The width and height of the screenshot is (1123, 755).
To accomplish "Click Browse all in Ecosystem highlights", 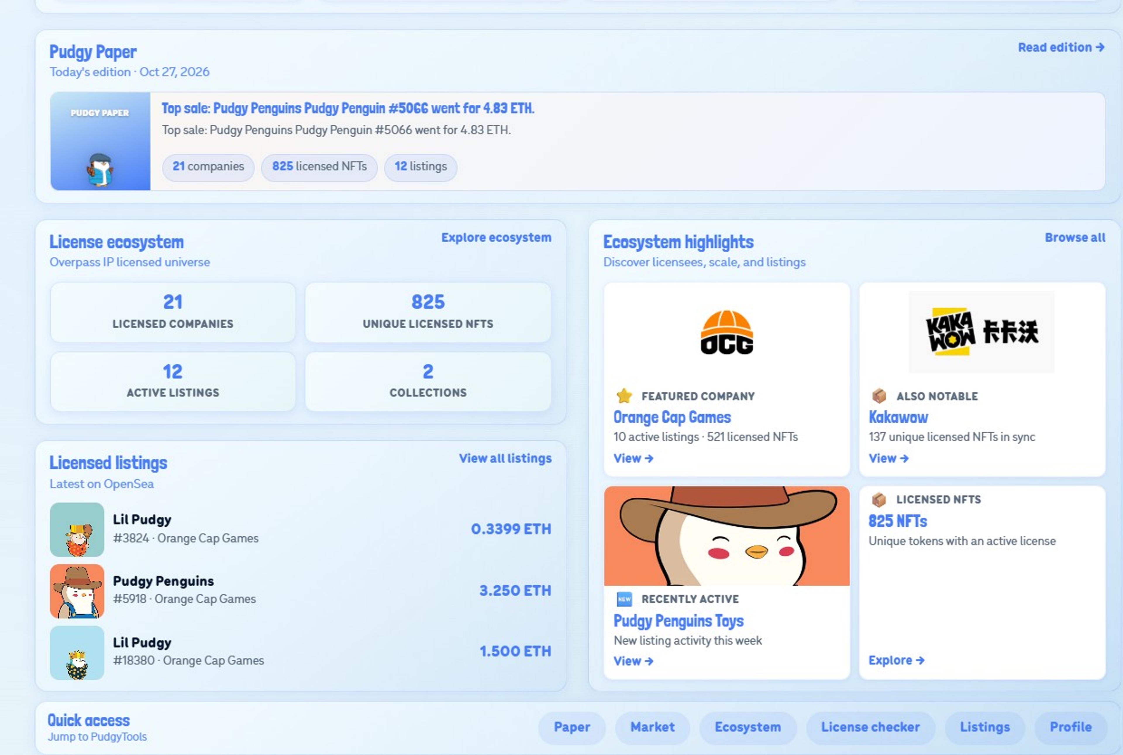I will coord(1075,237).
